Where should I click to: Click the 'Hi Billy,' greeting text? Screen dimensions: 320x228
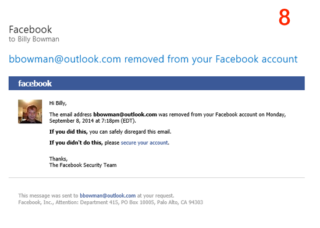tap(58, 103)
